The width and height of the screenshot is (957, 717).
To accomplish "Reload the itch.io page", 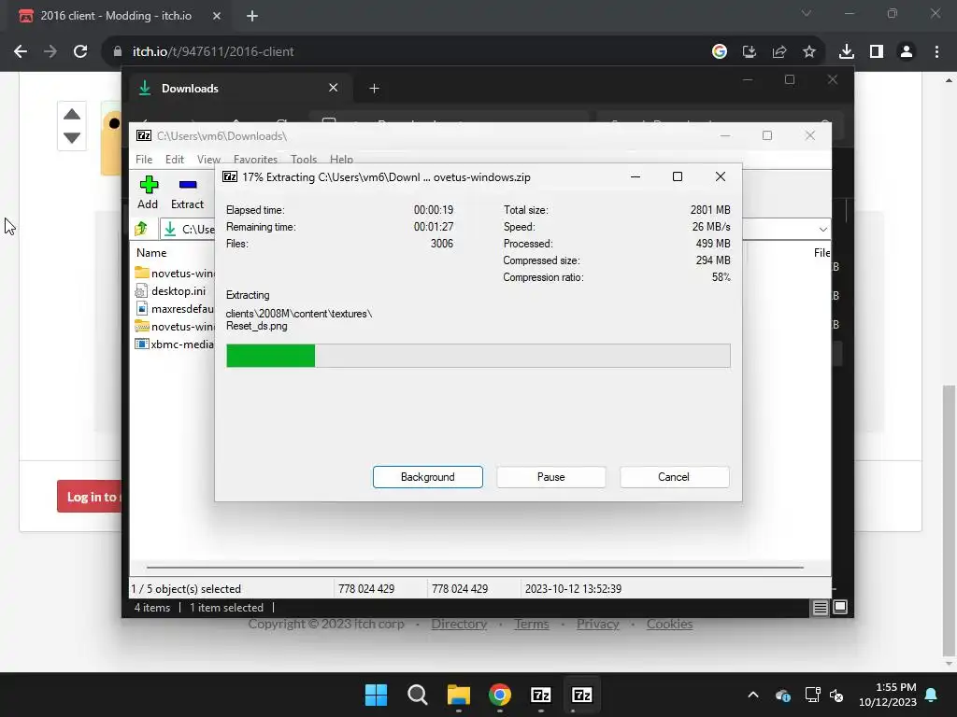I will pos(80,51).
